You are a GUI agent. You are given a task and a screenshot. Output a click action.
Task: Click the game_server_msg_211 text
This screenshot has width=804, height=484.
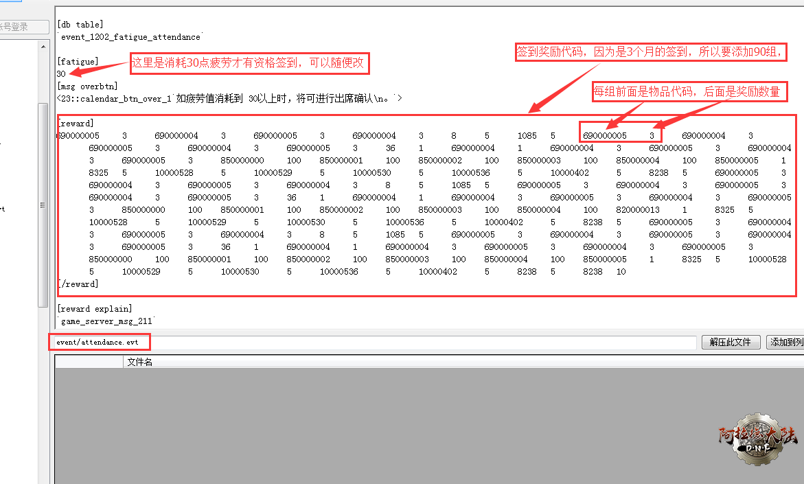(x=108, y=321)
